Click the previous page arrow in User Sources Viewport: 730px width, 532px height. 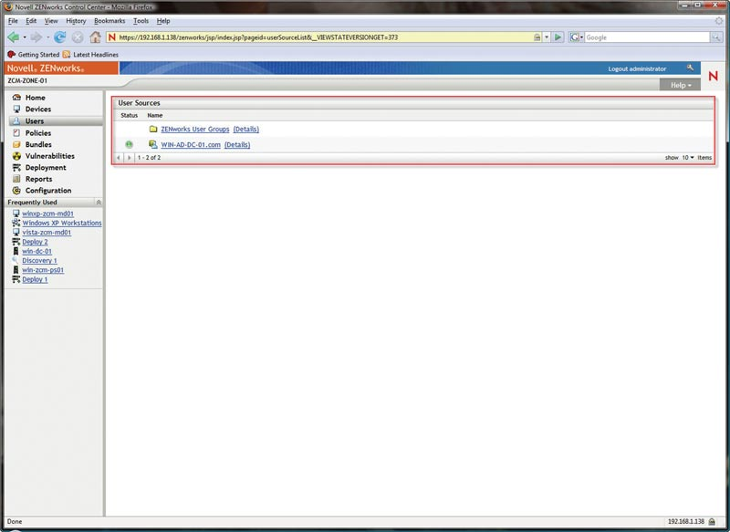tap(119, 157)
